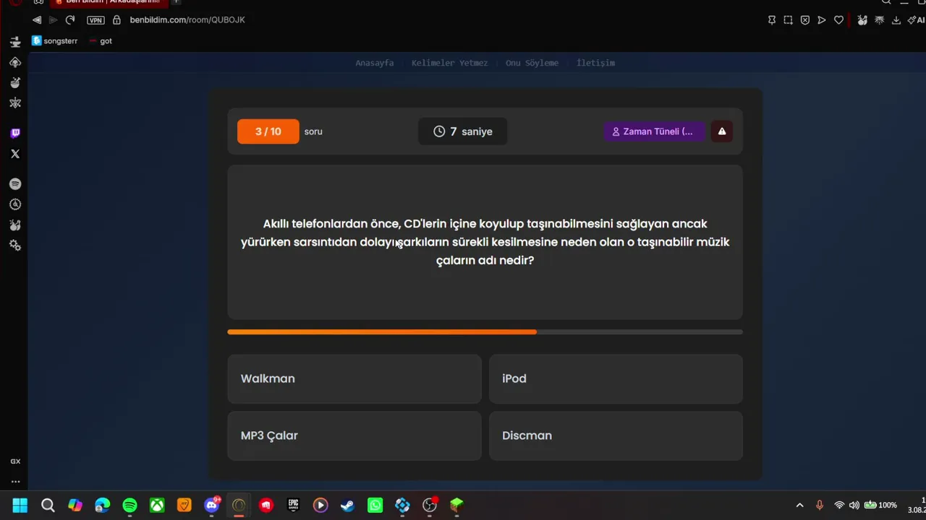Click the pin icon in browser toolbar
This screenshot has height=520, width=926.
[x=772, y=20]
